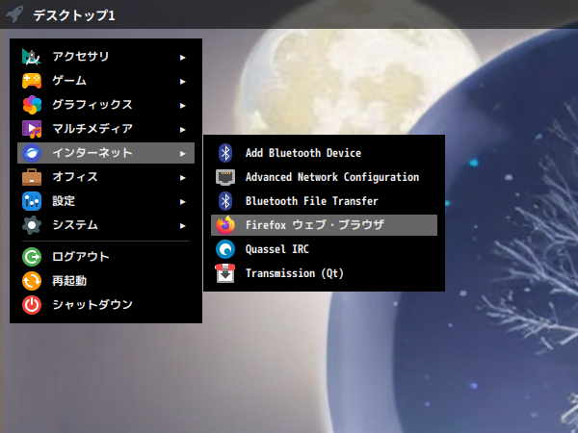Launch Transmission (Qt)

point(324,273)
